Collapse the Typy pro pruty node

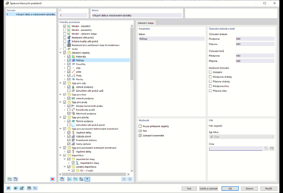click(x=60, y=102)
